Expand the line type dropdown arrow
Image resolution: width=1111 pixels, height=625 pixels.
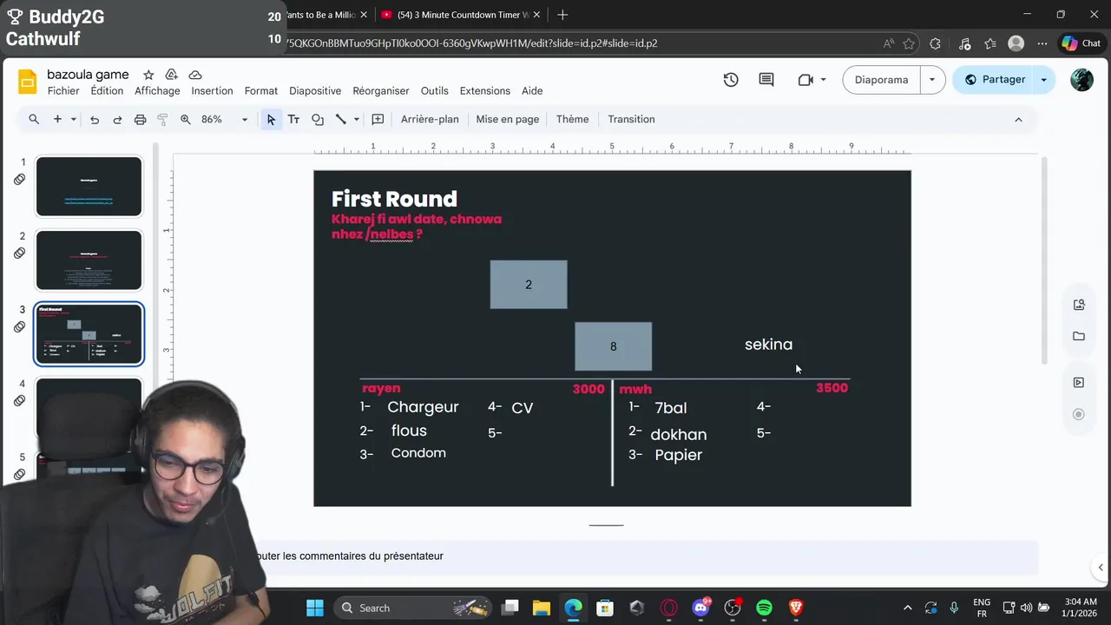tap(356, 119)
